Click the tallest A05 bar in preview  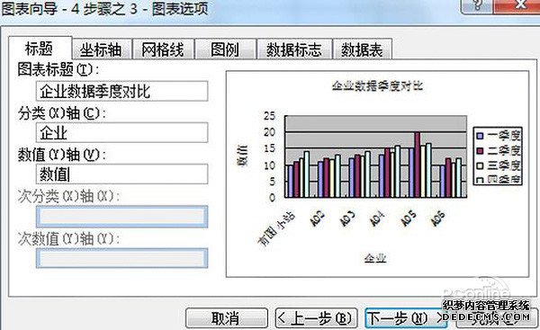(418, 165)
